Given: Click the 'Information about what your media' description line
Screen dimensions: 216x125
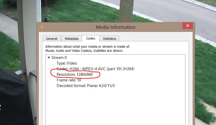Looking at the screenshot, I should tap(87, 47).
